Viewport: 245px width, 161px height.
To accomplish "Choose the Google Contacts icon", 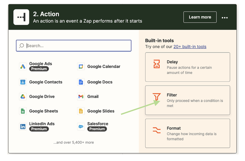I will pyautogui.click(x=23, y=82).
